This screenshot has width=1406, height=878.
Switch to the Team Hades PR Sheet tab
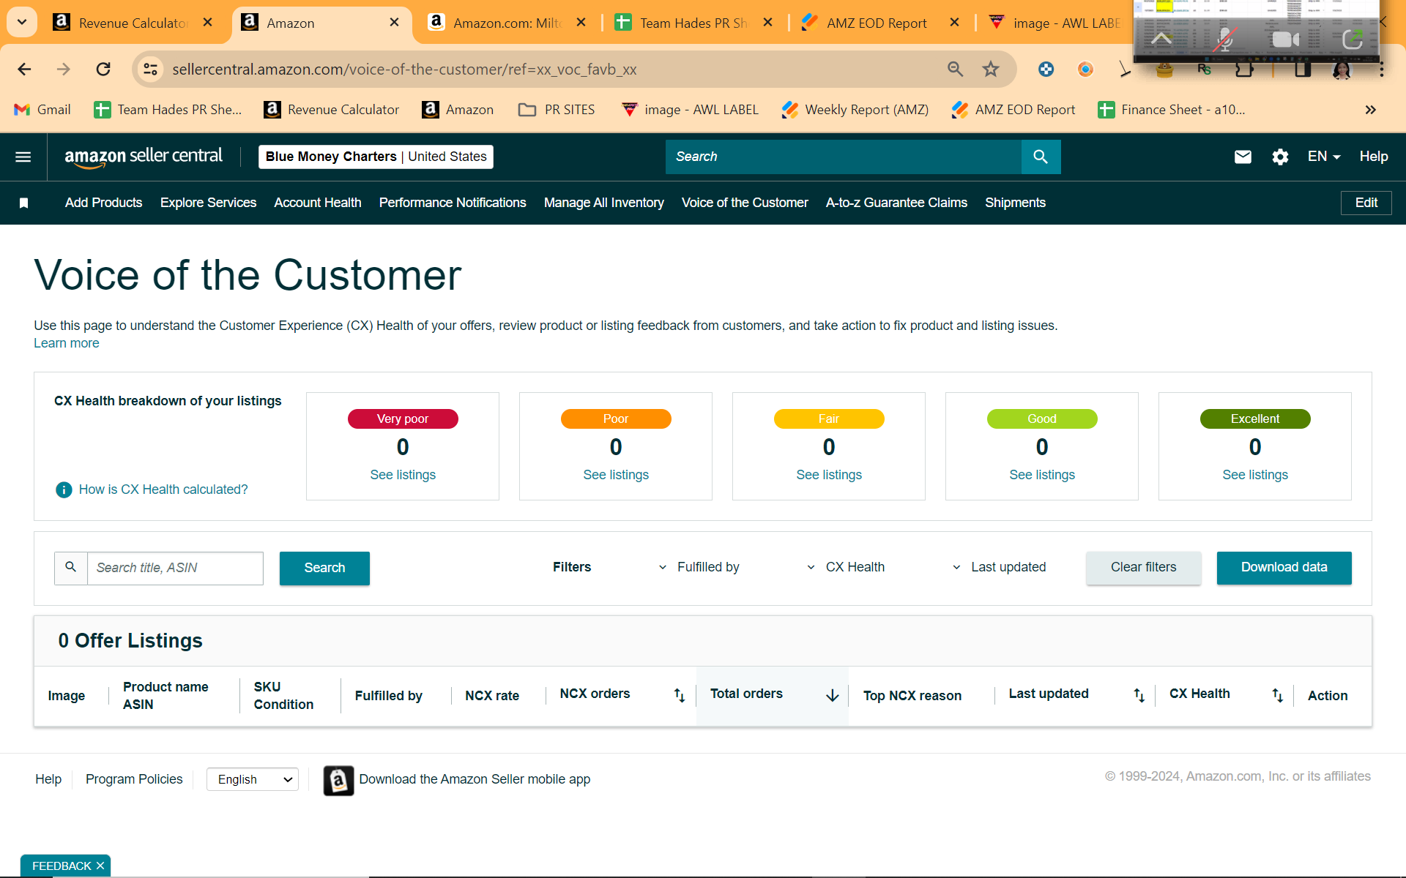coord(693,23)
